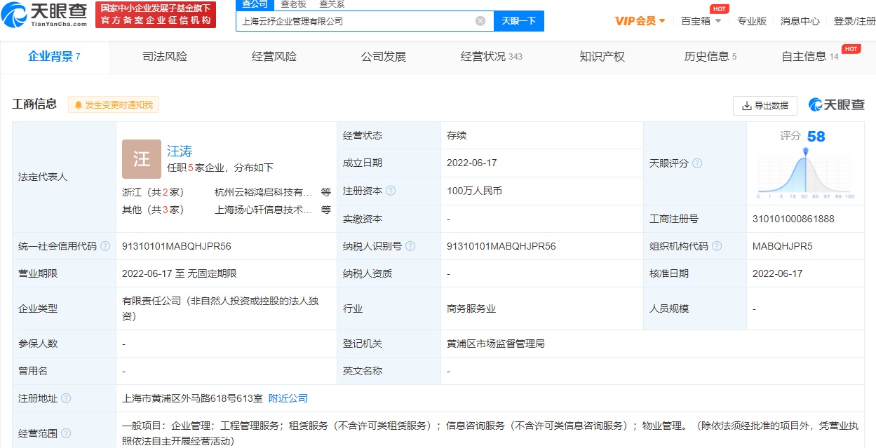Click the 上海市黄浦区外马路618号613室 address text

pyautogui.click(x=192, y=398)
